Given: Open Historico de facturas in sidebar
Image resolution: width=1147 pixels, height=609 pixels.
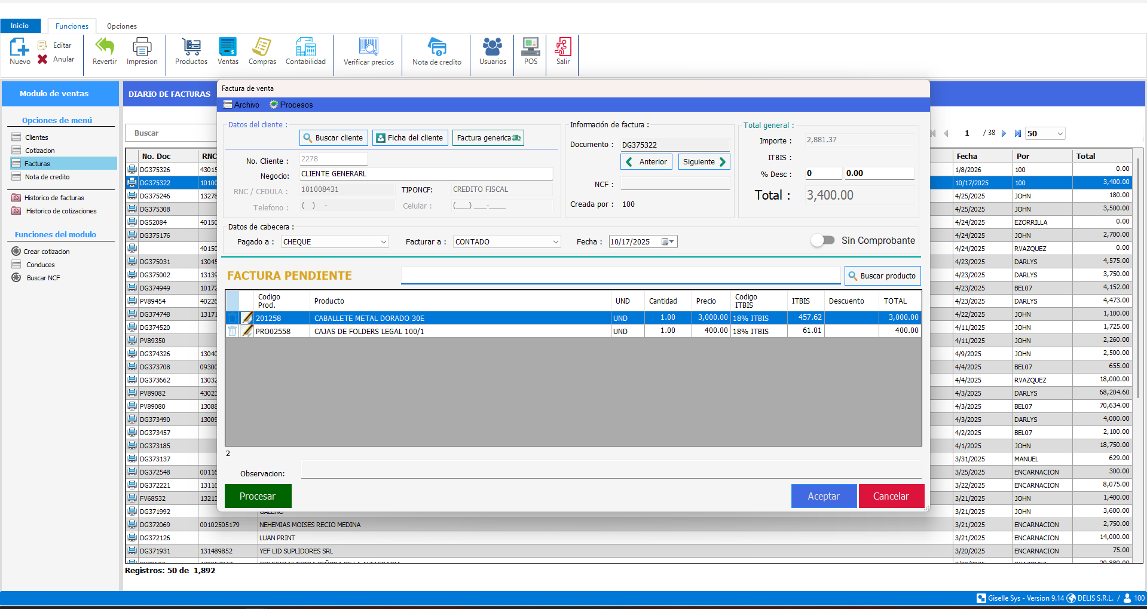Looking at the screenshot, I should [54, 198].
